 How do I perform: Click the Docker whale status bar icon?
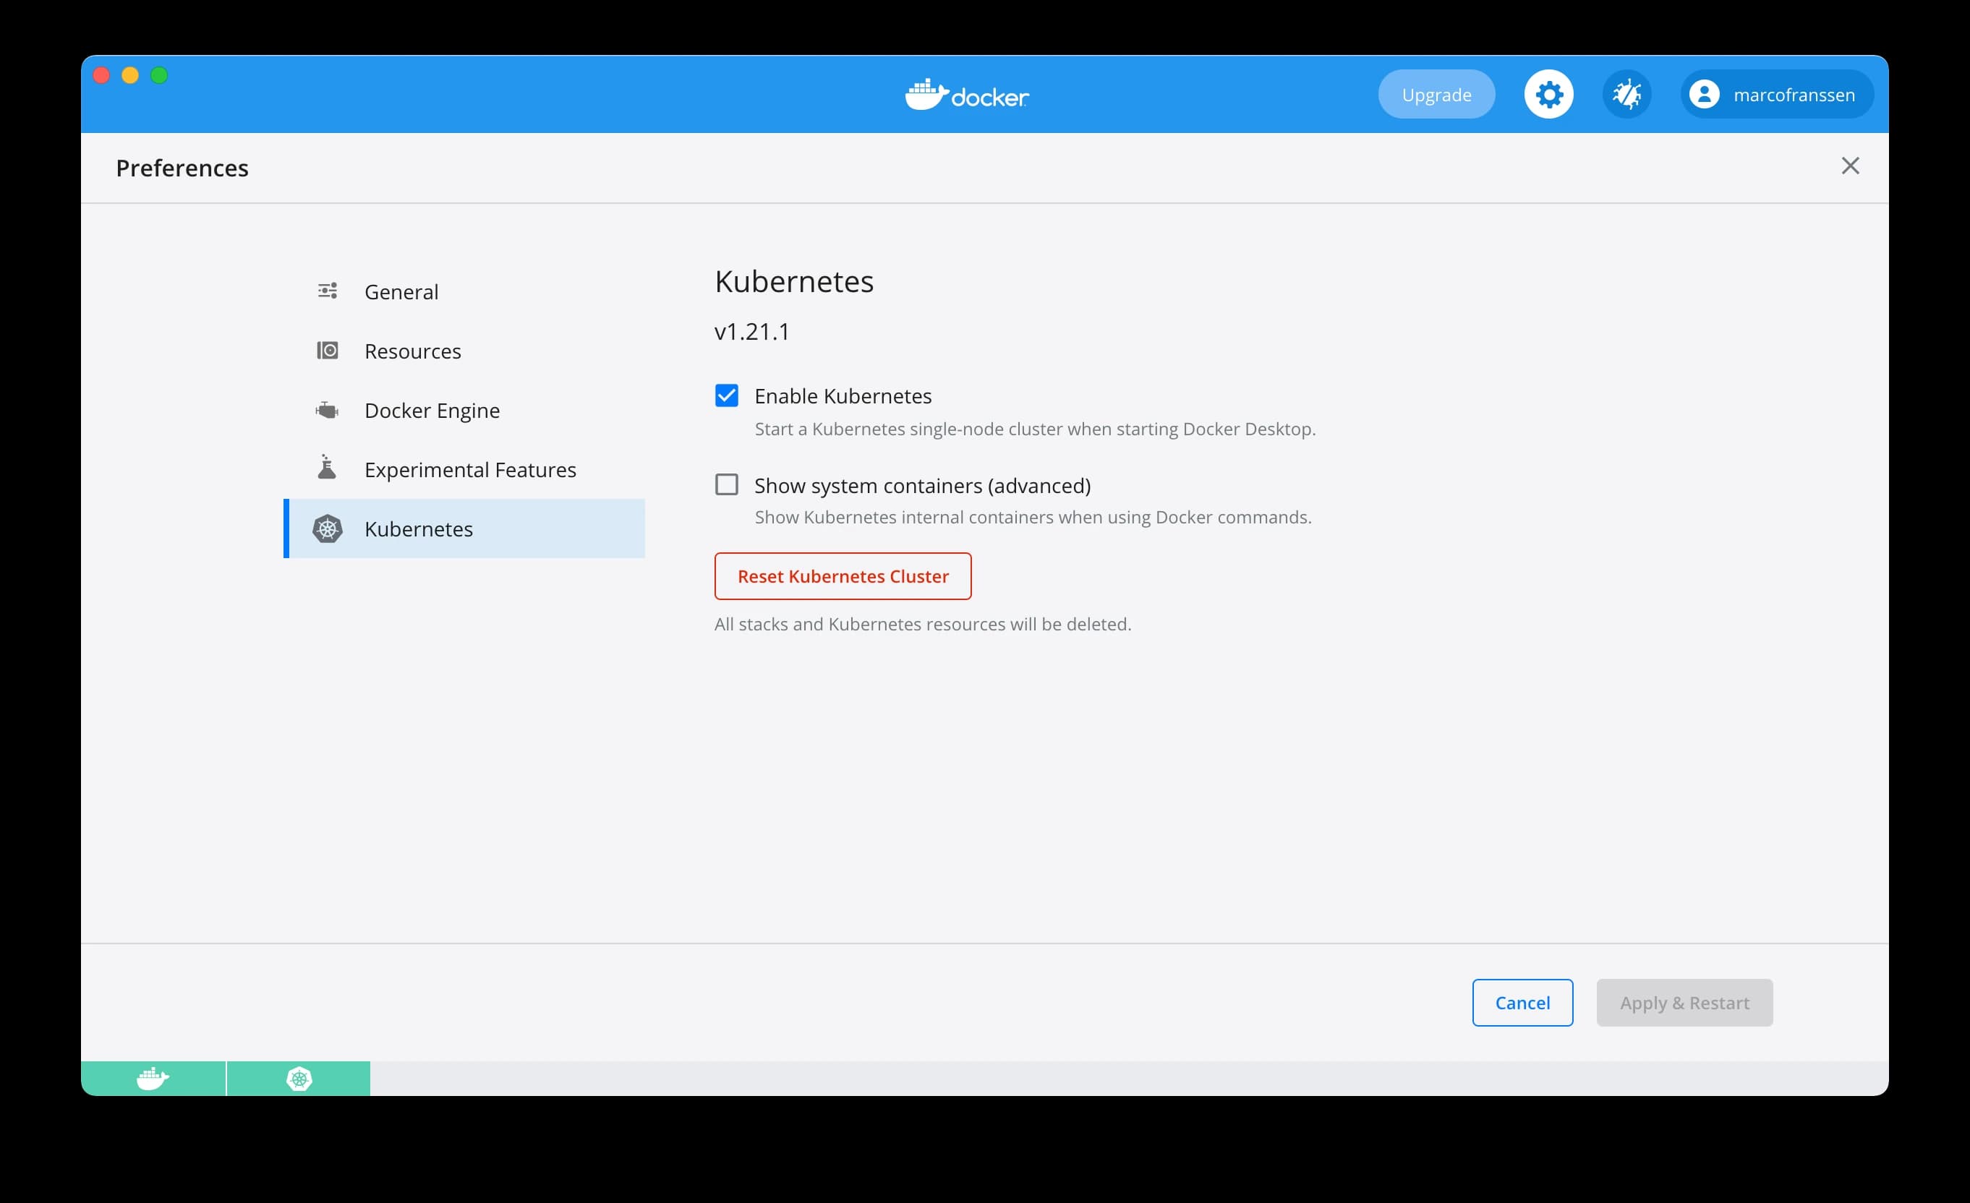point(153,1079)
